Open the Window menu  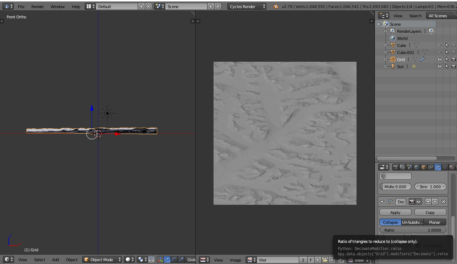coord(58,6)
